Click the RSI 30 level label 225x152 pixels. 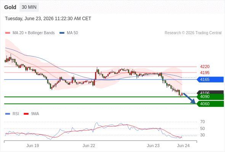(202, 135)
